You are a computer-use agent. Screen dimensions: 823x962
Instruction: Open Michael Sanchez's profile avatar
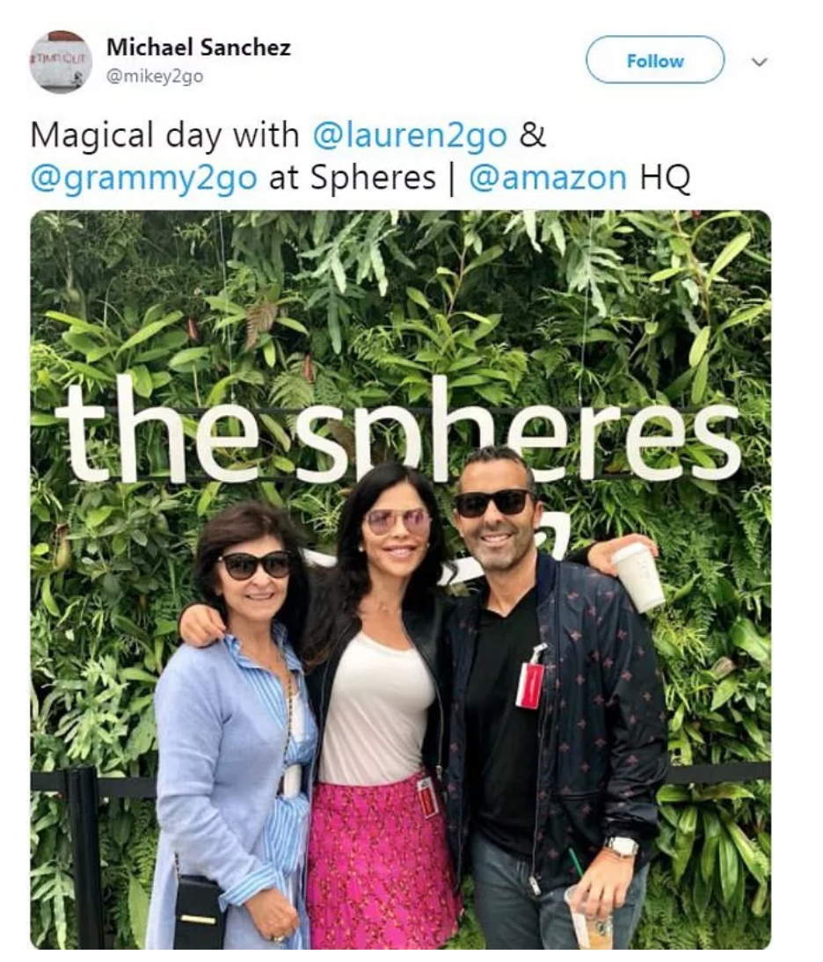pos(60,62)
